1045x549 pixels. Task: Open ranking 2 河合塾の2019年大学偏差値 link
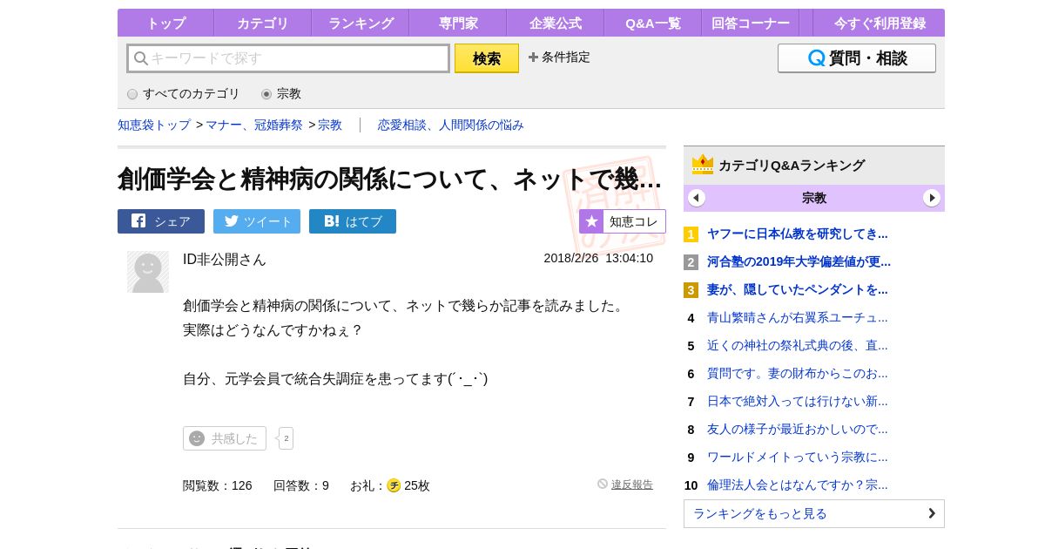click(x=799, y=261)
